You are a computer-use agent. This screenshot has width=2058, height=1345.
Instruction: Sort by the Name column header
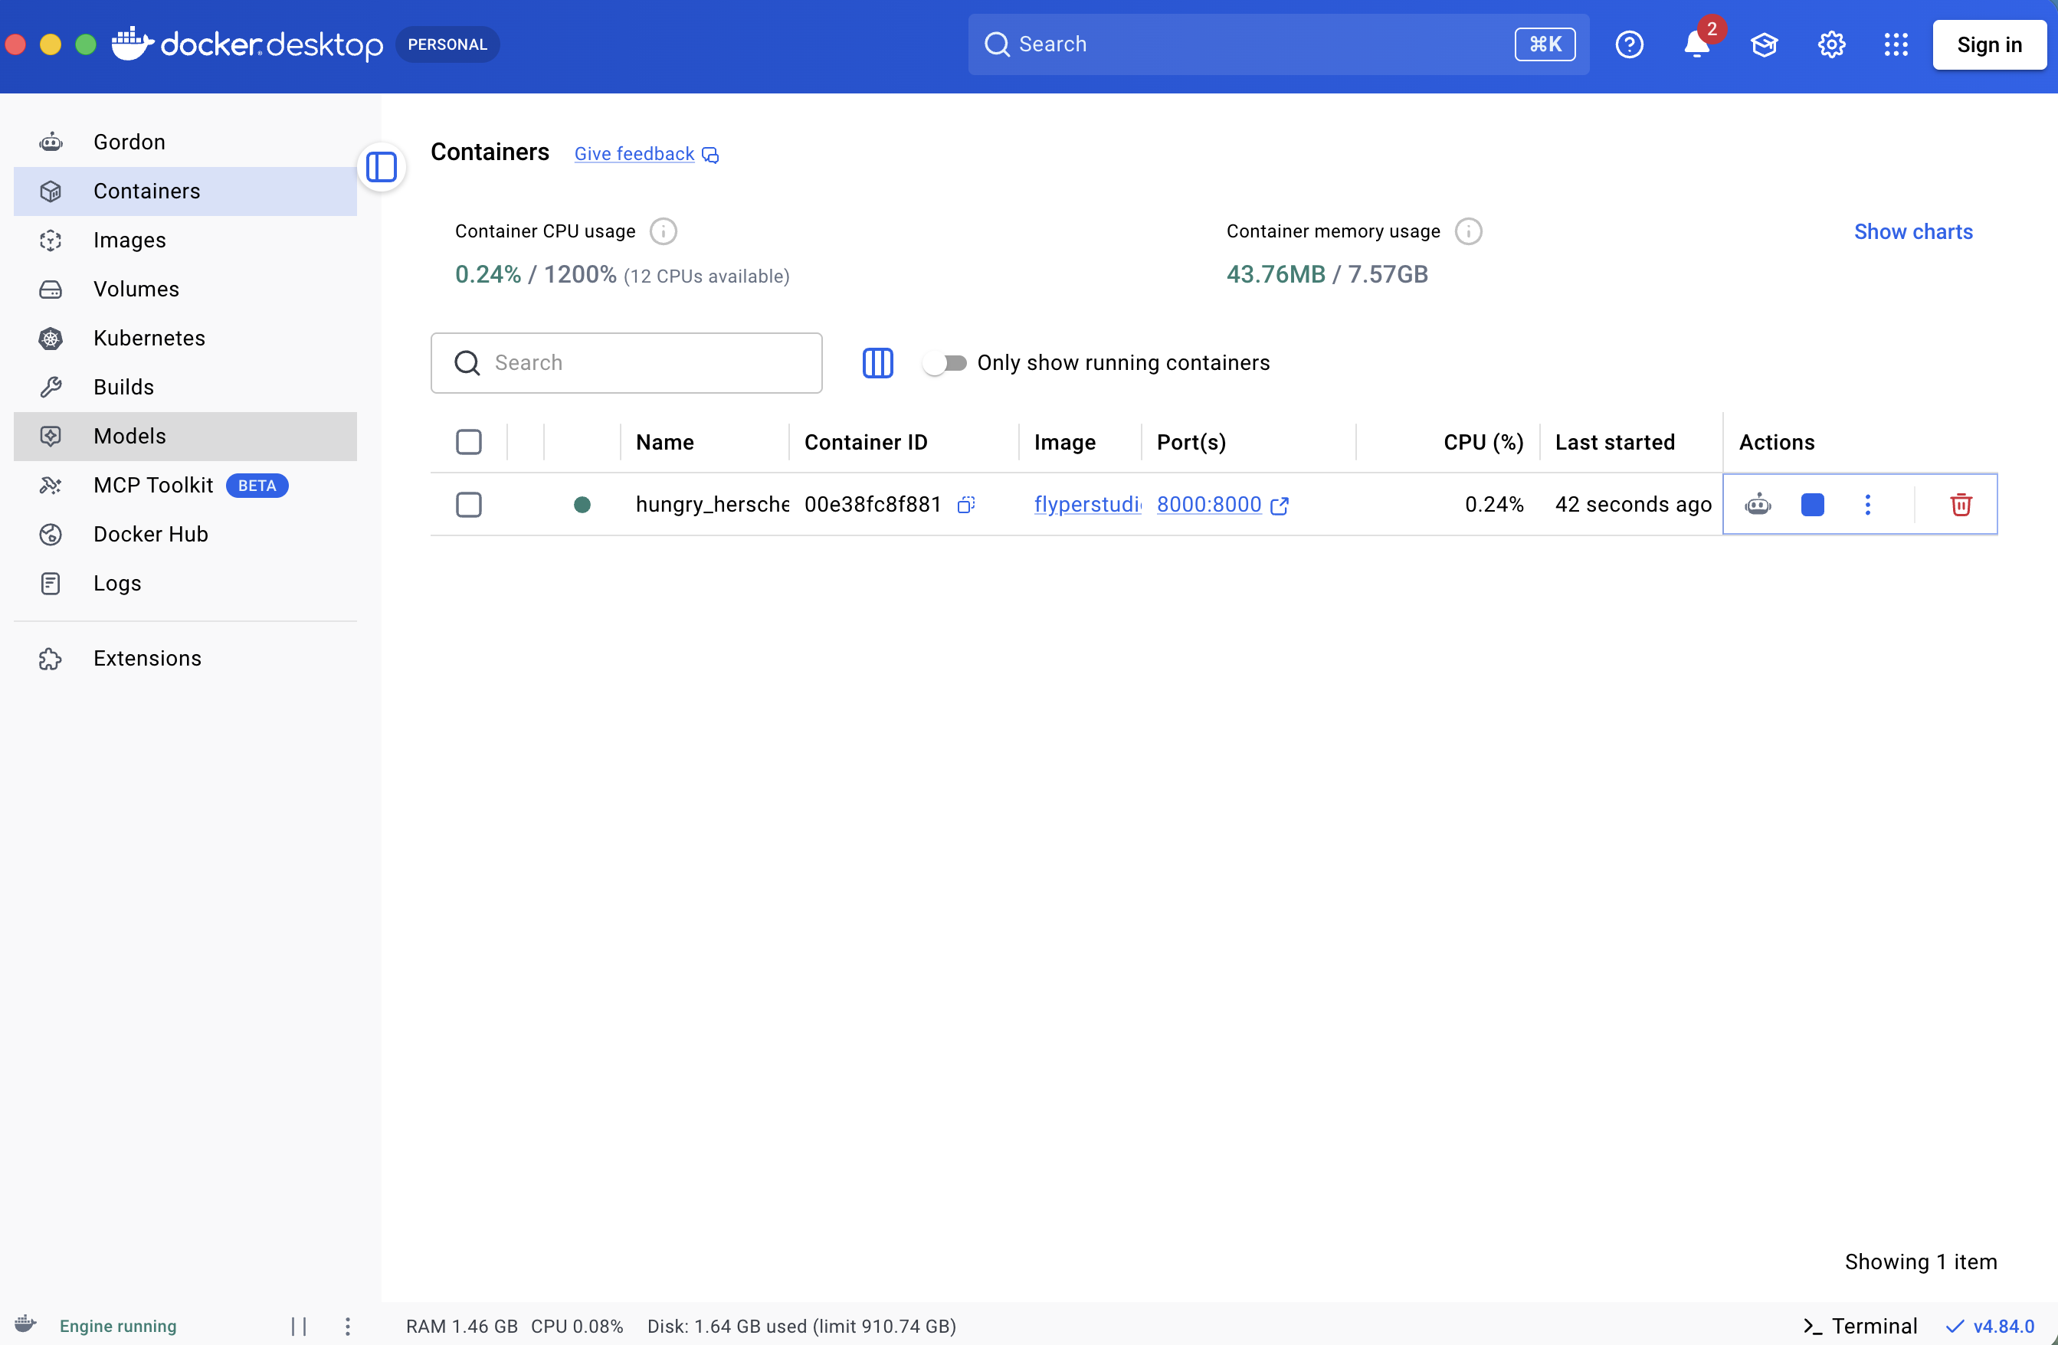(665, 443)
